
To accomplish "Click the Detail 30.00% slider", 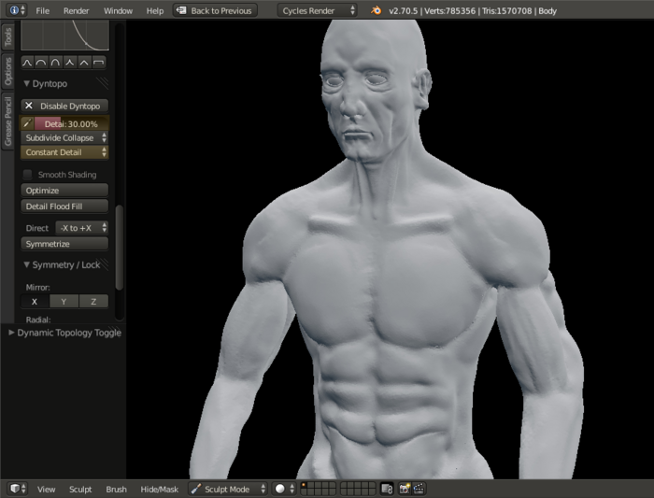I will 71,123.
